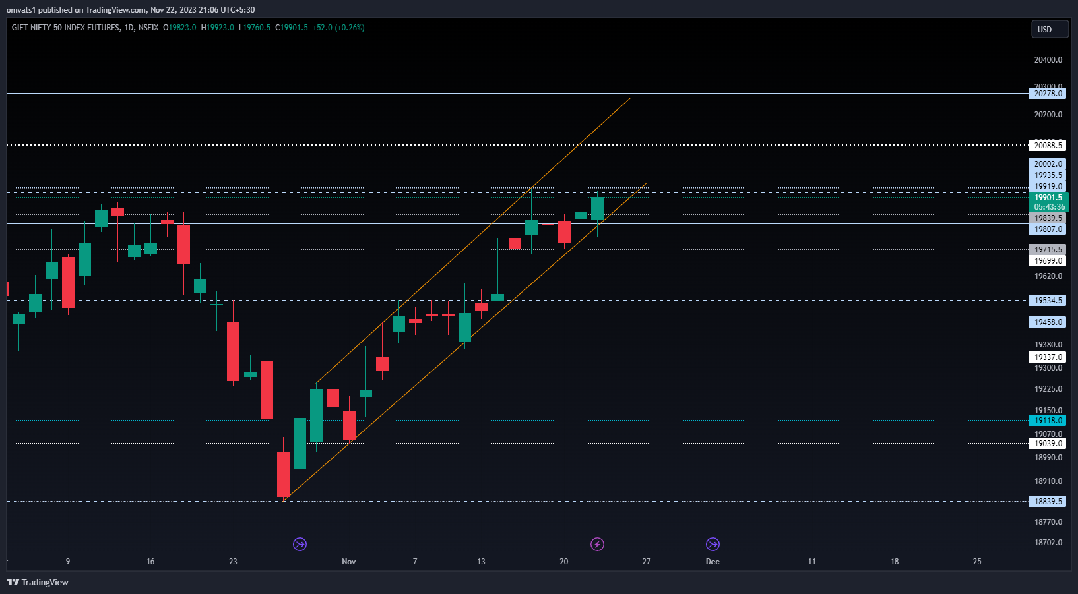Click the 20400.0 axis value
The height and width of the screenshot is (594, 1078).
(1048, 60)
